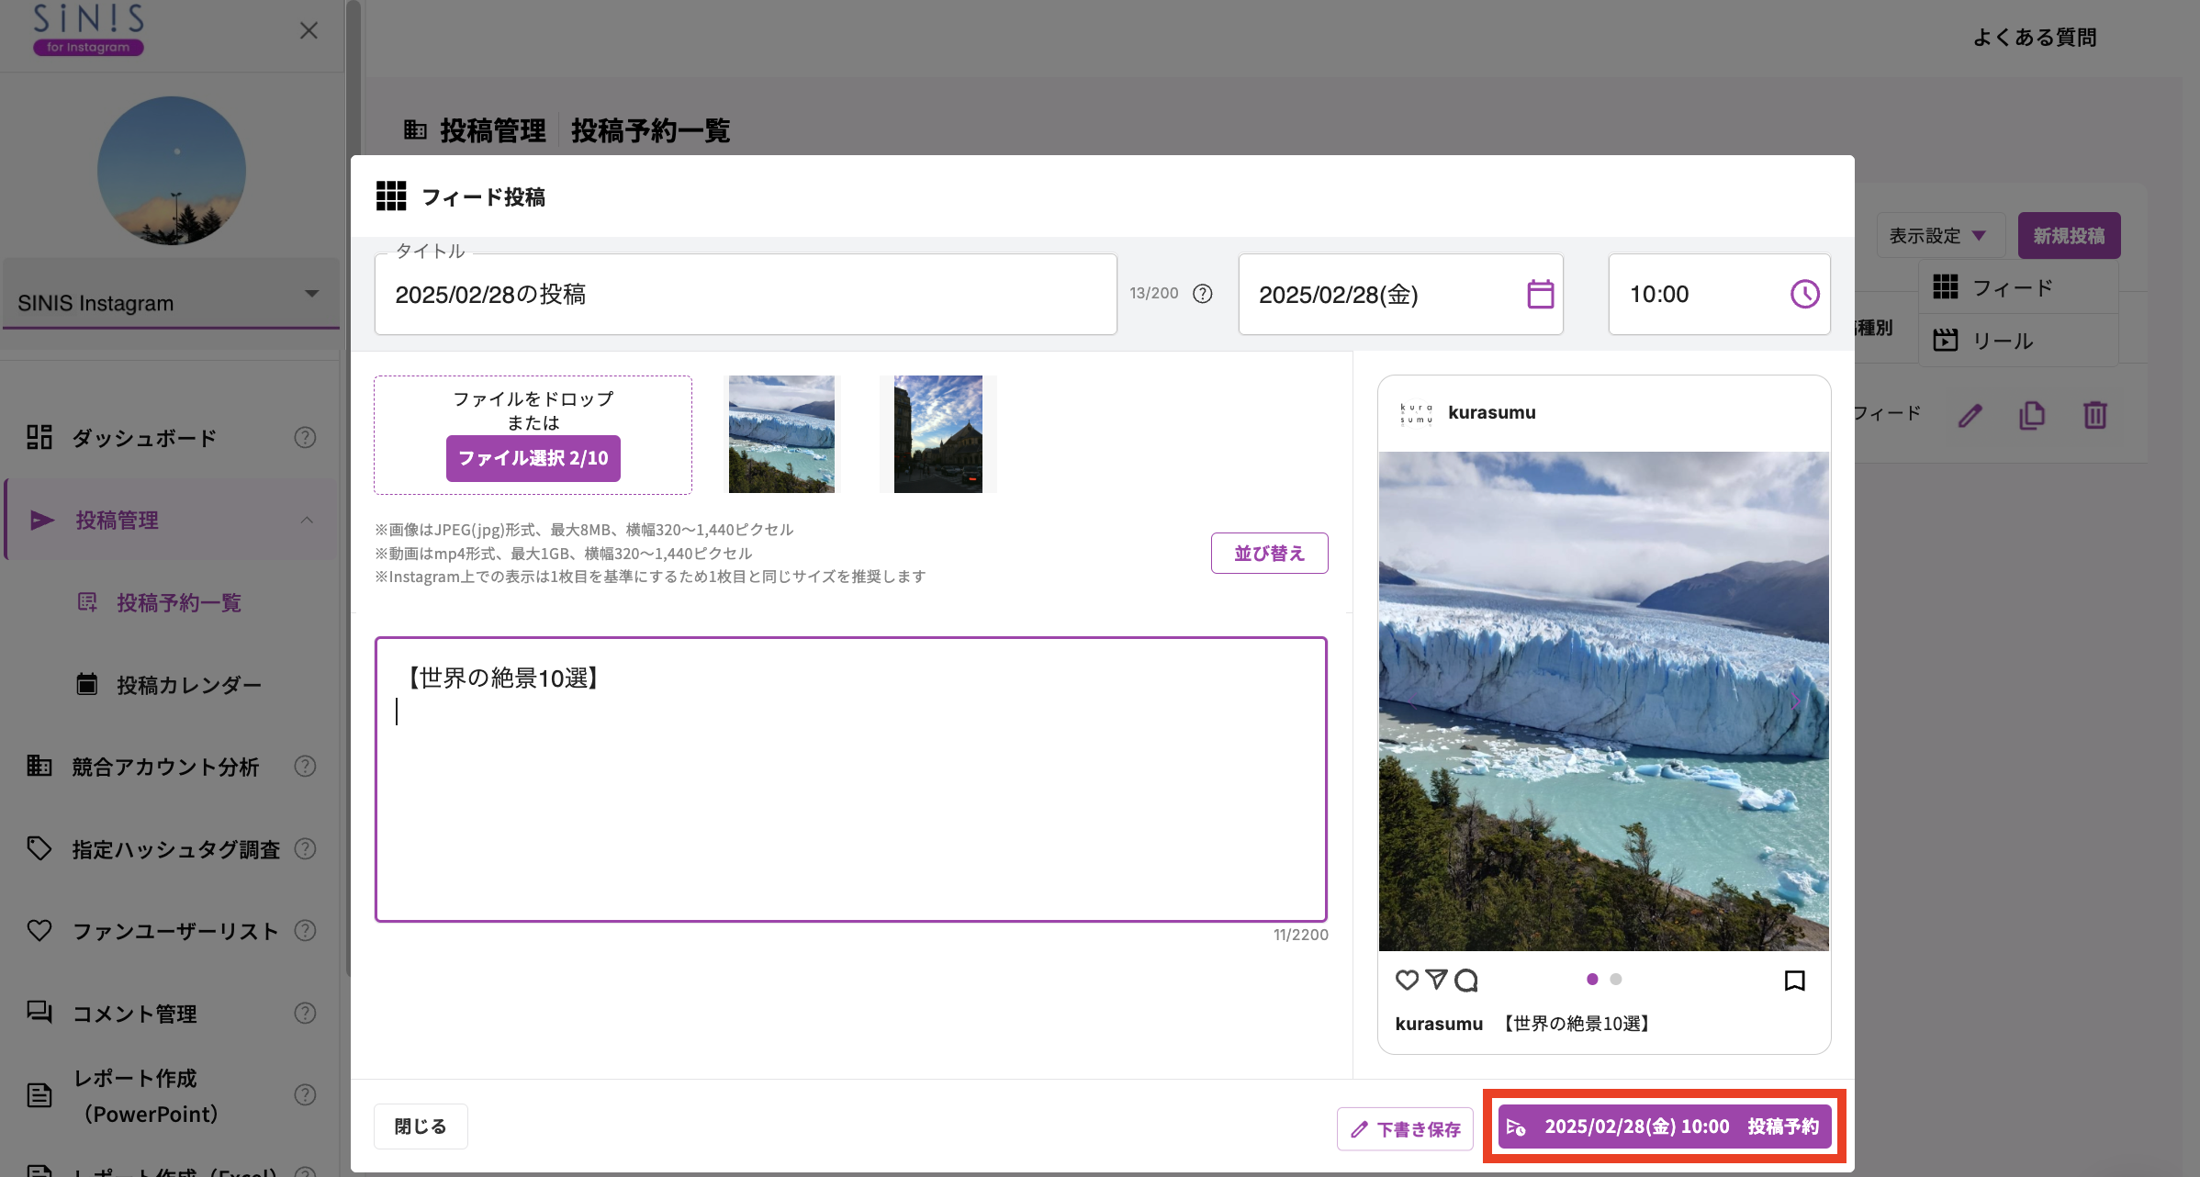Duplicate the scheduled post via copy icon
This screenshot has height=1177, width=2200.
(2033, 415)
